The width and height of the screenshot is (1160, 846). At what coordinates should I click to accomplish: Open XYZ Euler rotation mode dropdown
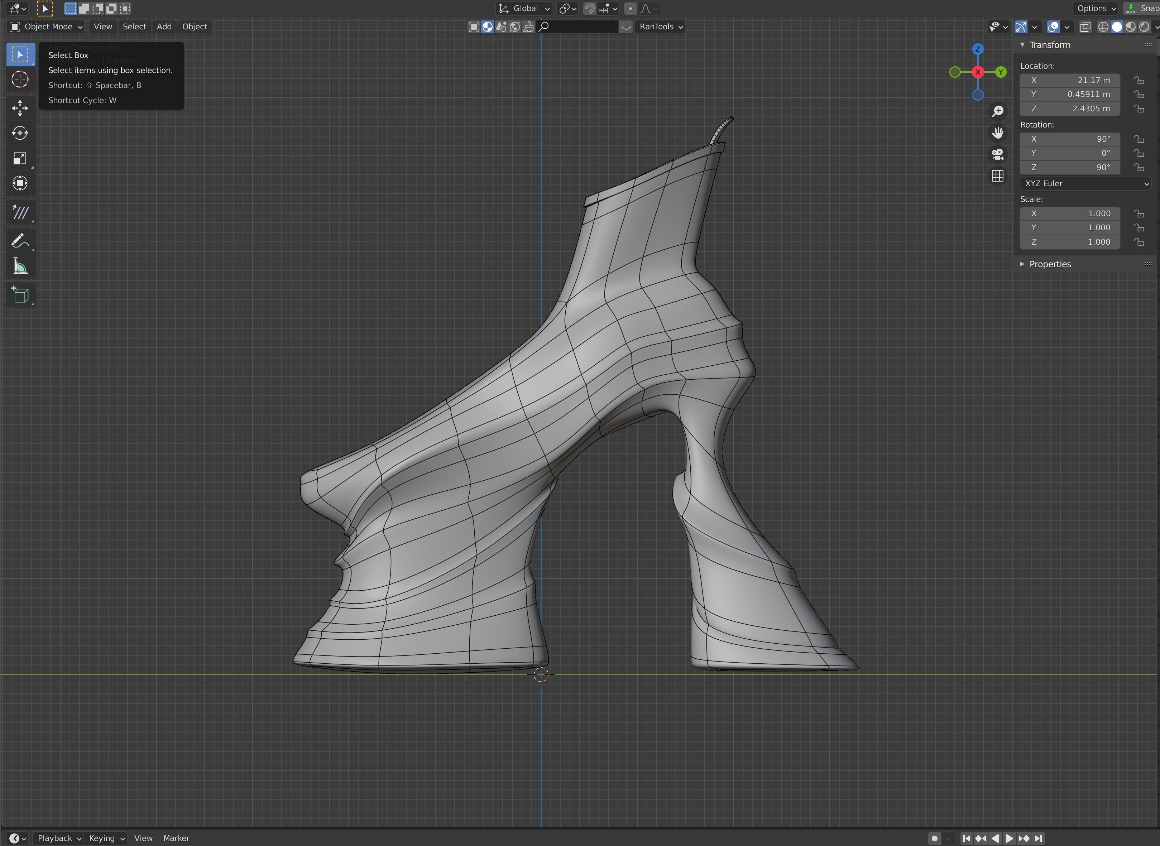point(1085,183)
